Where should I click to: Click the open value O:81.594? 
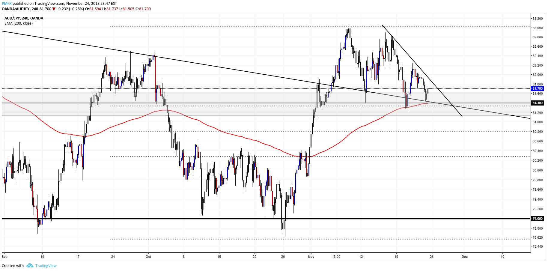(x=93, y=9)
